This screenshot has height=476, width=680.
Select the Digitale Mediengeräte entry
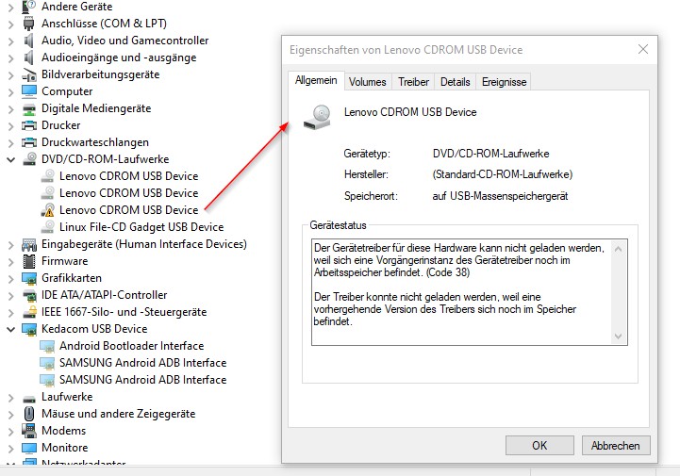pos(96,108)
